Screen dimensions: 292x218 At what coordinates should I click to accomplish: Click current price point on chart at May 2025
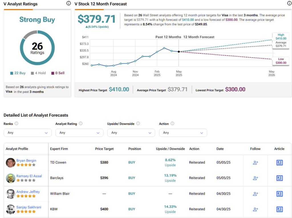[x=179, y=52]
